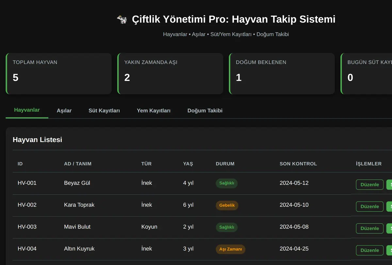Click the age value 3 yıl
Viewport: 392px width, 265px height.
pyautogui.click(x=188, y=249)
